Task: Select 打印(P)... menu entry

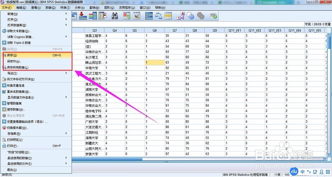Action: pyautogui.click(x=37, y=146)
